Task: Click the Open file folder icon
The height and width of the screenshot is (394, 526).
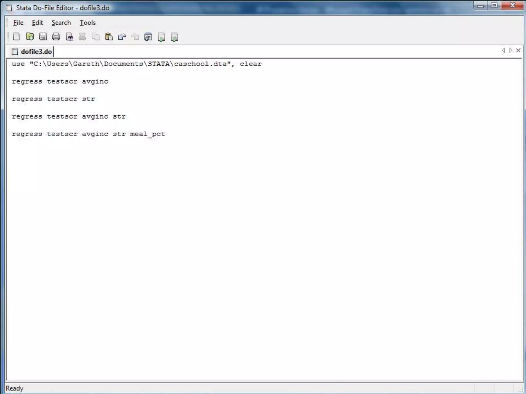Action: click(x=30, y=37)
